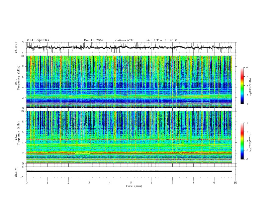Image resolution: width=265 pixels, height=205 pixels.
Task: Click the ch.1 spectrogram color scale bar
Action: (242, 86)
